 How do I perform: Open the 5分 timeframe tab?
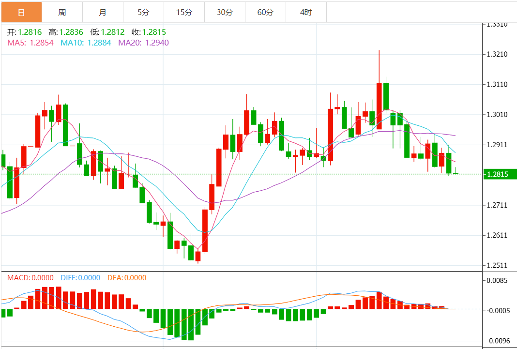[143, 13]
